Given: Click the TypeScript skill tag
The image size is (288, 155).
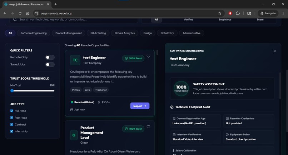Looking at the screenshot, I should [101, 90].
